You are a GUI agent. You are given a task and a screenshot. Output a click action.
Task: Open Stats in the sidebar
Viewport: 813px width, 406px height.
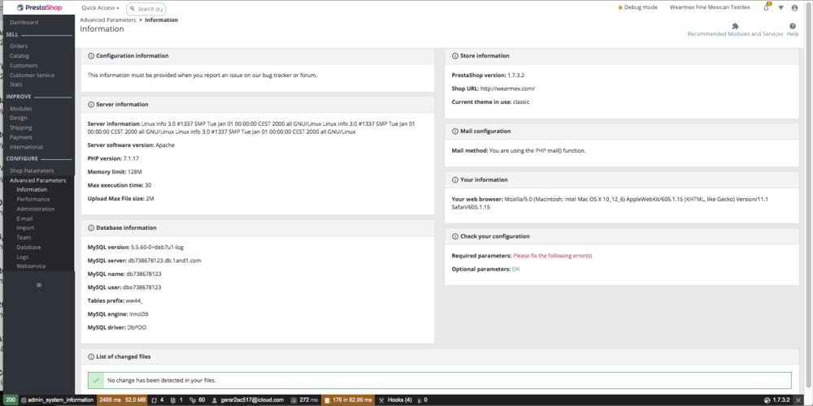tap(16, 84)
